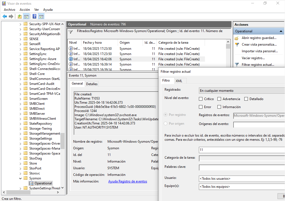Click the Sysmon folder icon in tree

(26, 178)
